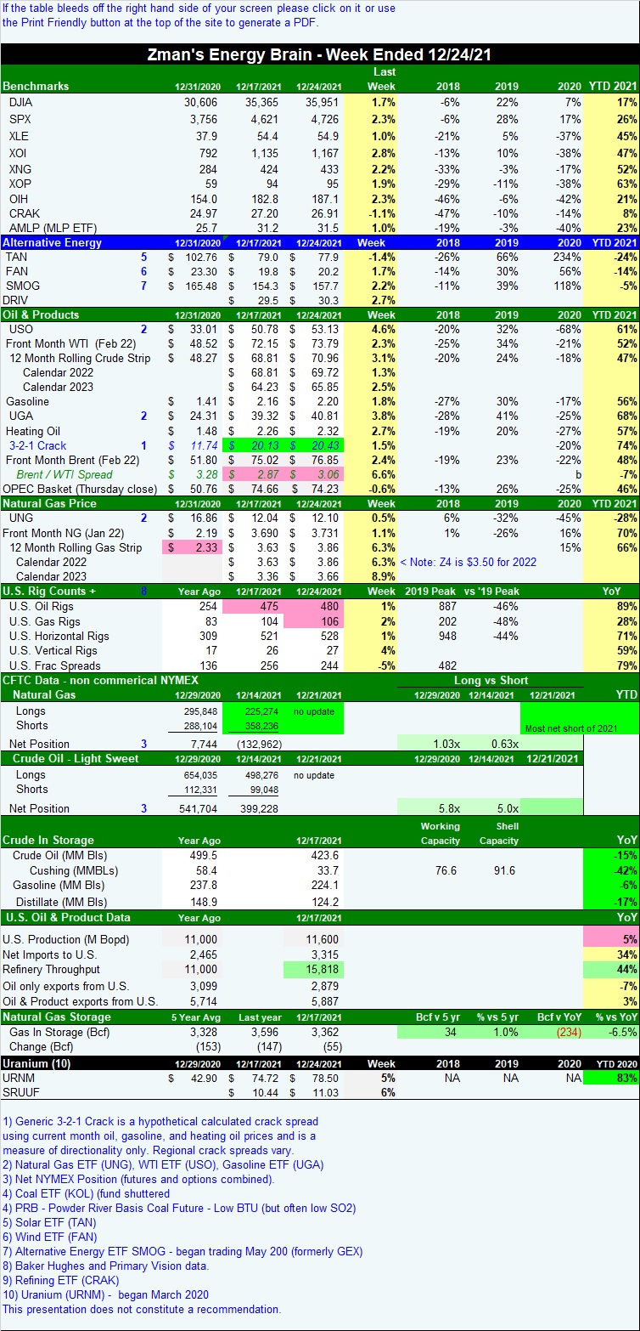Click the title 'Zman's Energy Brain - Week Ended 12/24/21'
Viewport: 640px width, 1331px height.
point(320,55)
